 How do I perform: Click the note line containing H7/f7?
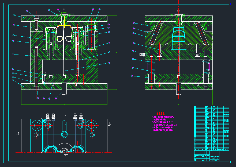pos(163,122)
